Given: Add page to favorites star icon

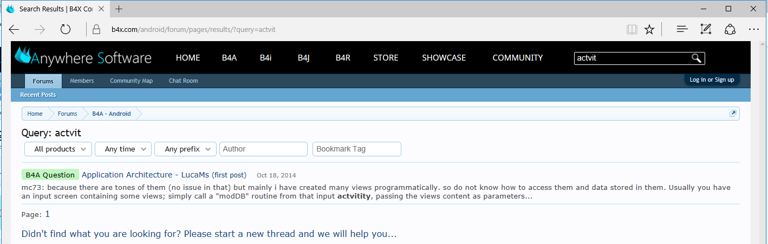Looking at the screenshot, I should point(649,29).
